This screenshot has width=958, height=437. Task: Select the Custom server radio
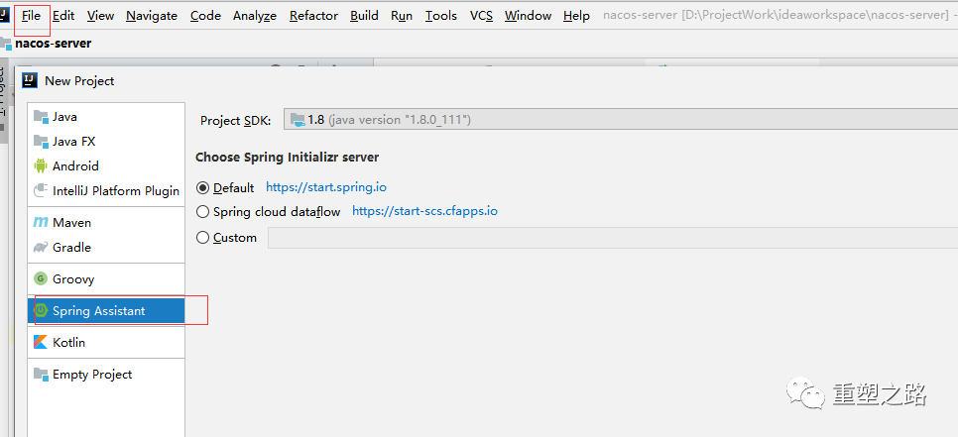point(203,238)
